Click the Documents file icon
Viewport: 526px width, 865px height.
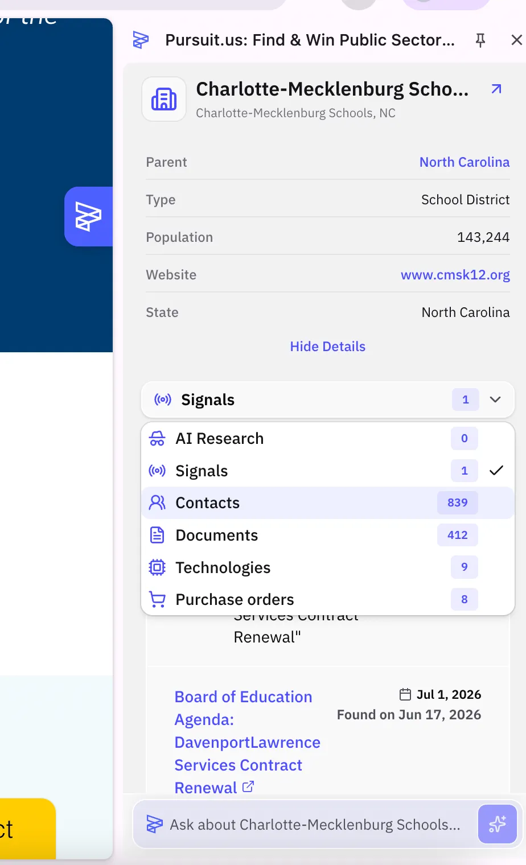click(157, 535)
